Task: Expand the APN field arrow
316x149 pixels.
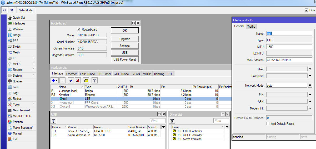Action: (310, 101)
